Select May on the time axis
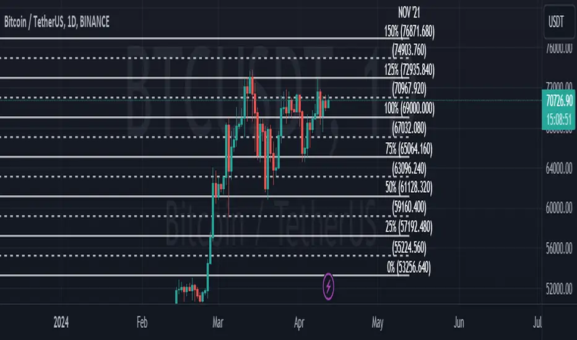Image resolution: width=577 pixels, height=340 pixels. point(378,322)
